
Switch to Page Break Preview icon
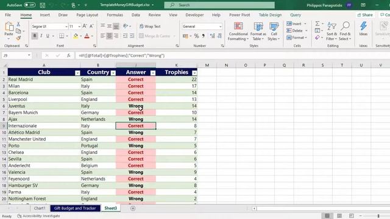point(351,216)
